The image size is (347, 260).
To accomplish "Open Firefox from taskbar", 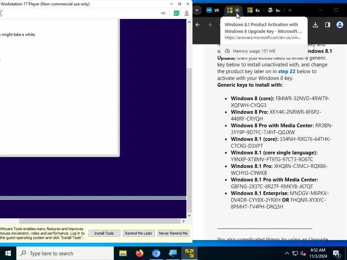I will point(139,253).
